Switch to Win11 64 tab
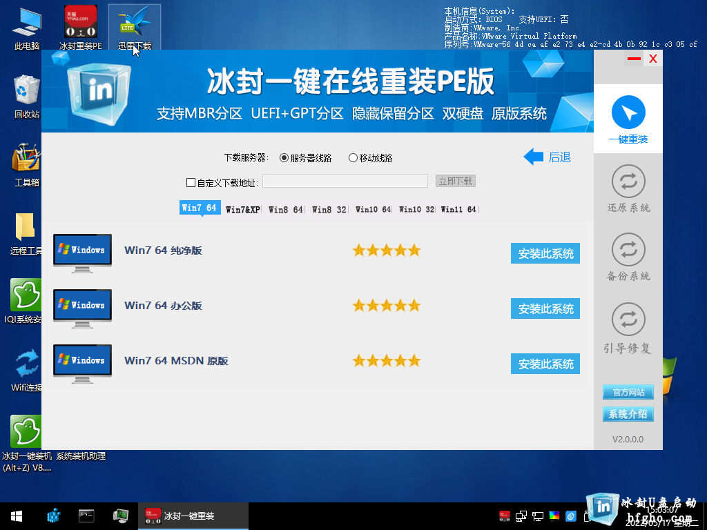Screen dimensions: 707x530 [458, 209]
